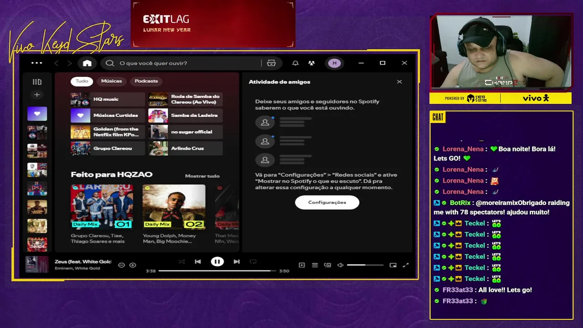Click the minus-circle icon beside track

121,265
